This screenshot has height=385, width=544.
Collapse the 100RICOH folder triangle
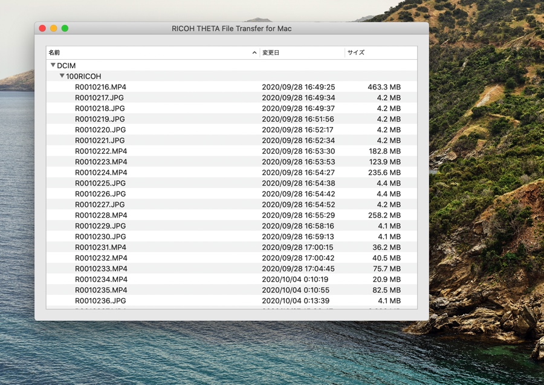click(x=62, y=76)
